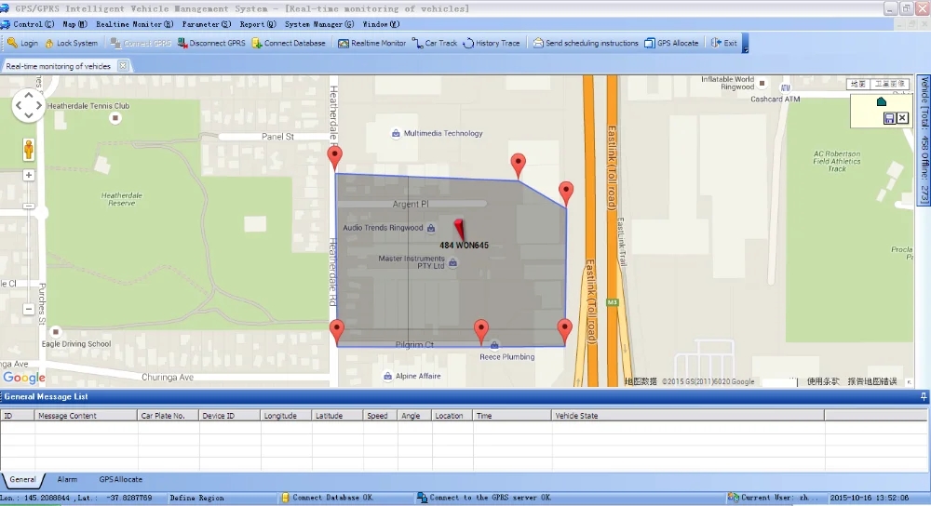Open the Report menu
Viewport: 931px width, 506px height.
[x=258, y=24]
